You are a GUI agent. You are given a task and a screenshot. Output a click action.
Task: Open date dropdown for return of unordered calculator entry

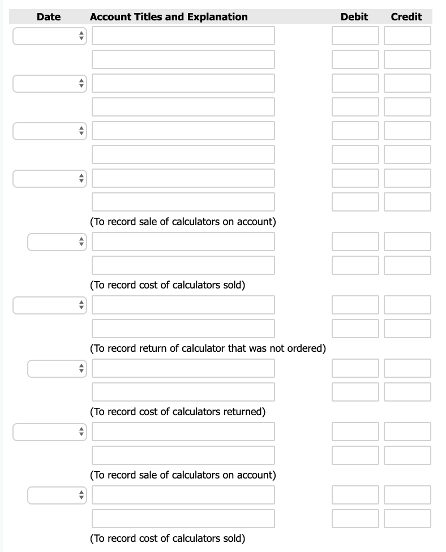click(x=49, y=305)
